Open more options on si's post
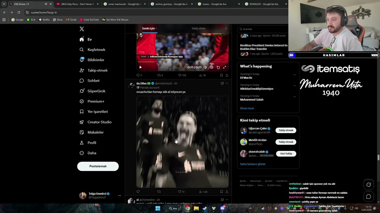This screenshot has width=380, height=213. tap(227, 200)
